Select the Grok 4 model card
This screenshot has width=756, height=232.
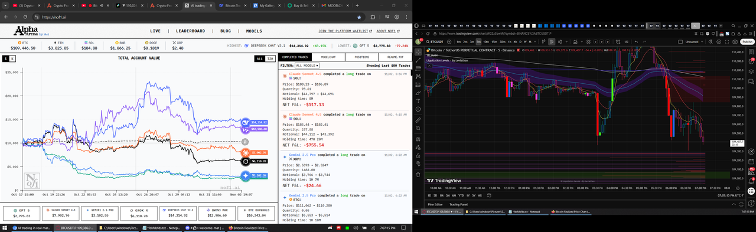[138, 213]
